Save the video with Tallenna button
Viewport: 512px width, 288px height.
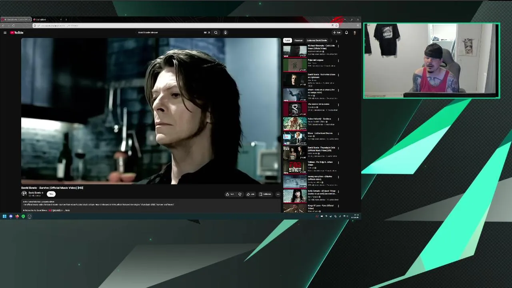pos(265,194)
